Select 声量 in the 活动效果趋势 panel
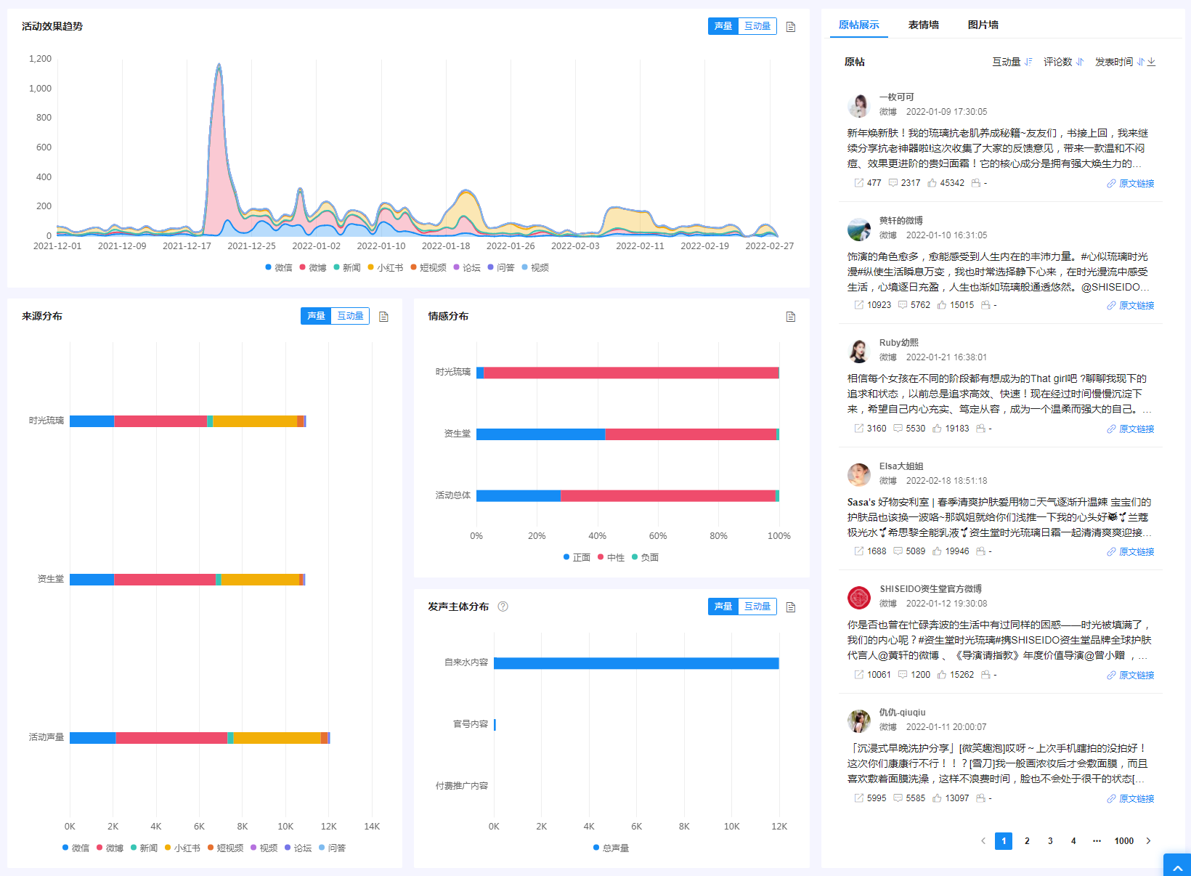Screen dimensions: 1191x876 [x=723, y=26]
